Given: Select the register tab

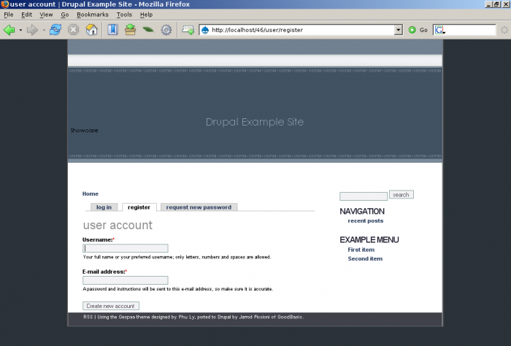Looking at the screenshot, I should pos(139,207).
